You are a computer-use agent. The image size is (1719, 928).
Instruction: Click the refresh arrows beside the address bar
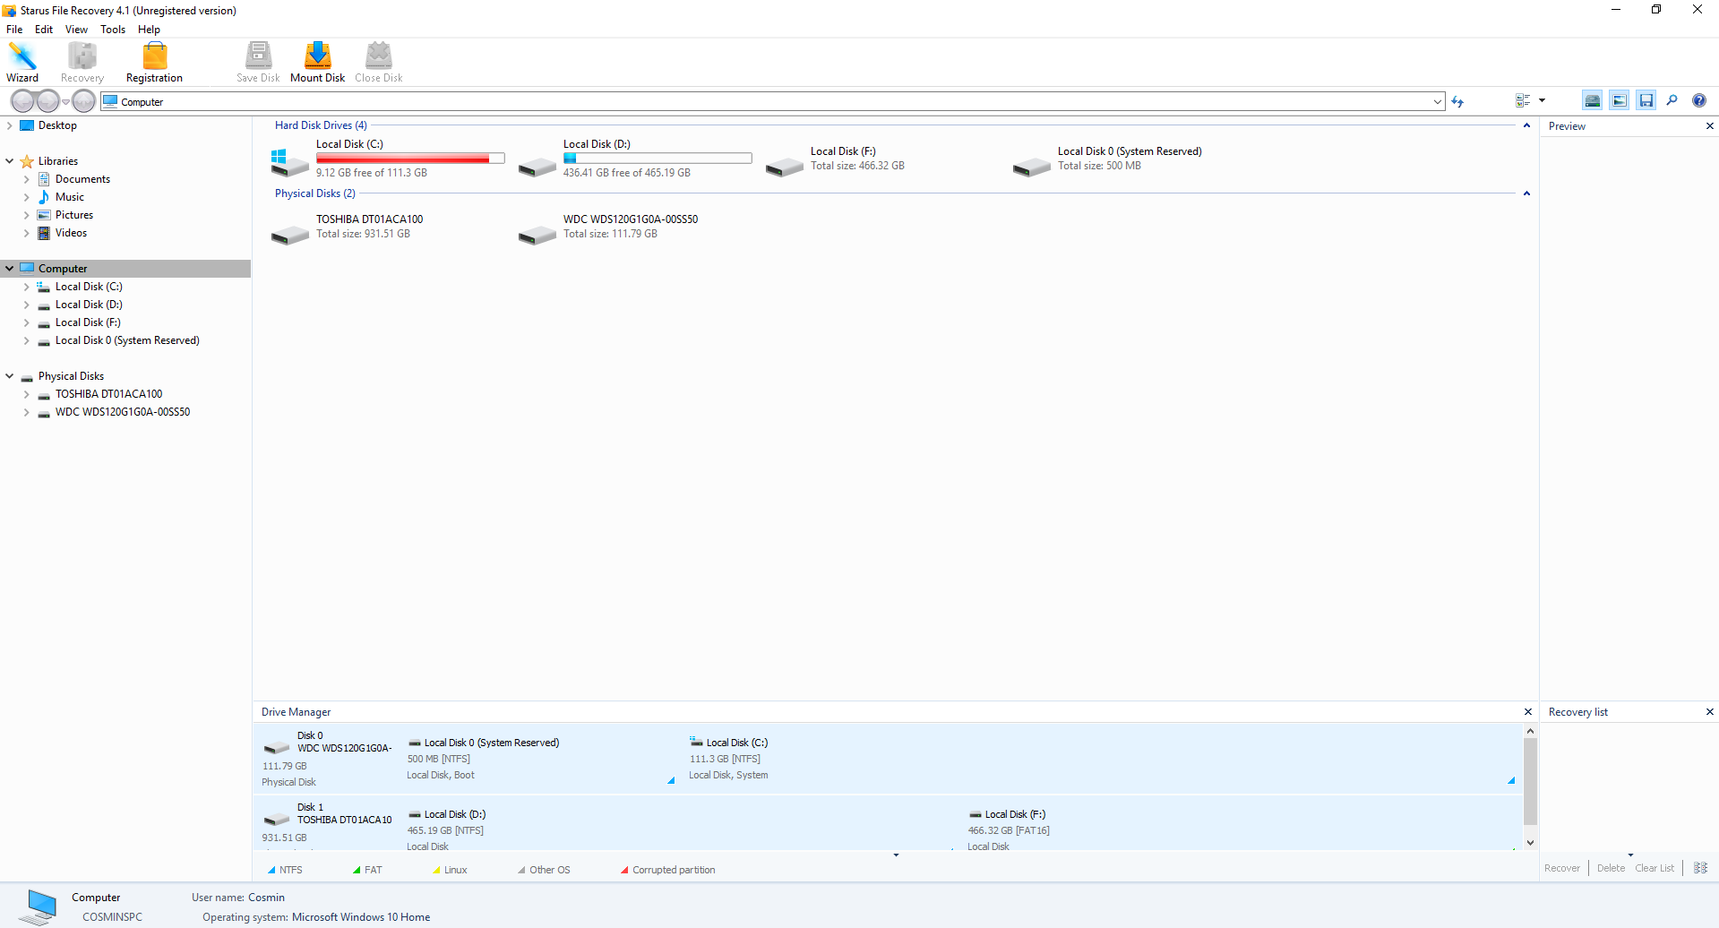[x=1457, y=101]
